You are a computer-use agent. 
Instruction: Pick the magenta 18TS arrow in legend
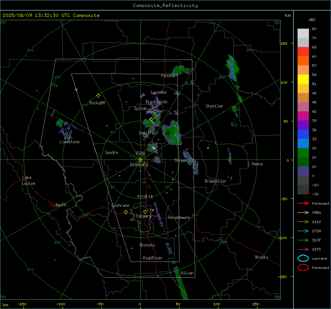pyautogui.click(x=303, y=249)
